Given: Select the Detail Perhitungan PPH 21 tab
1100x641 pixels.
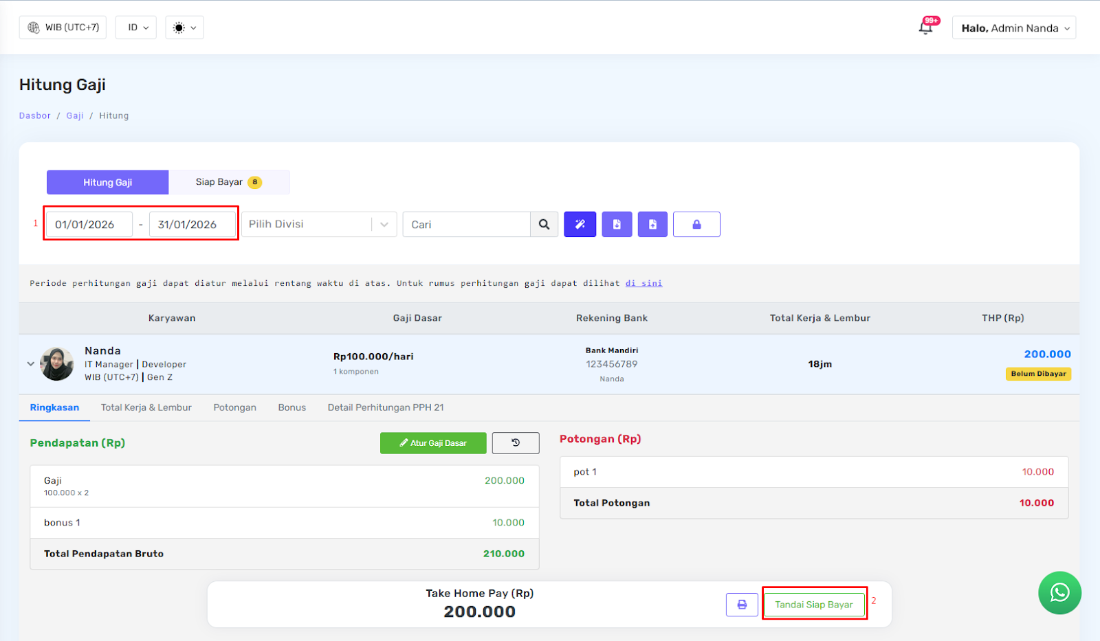Looking at the screenshot, I should (386, 407).
